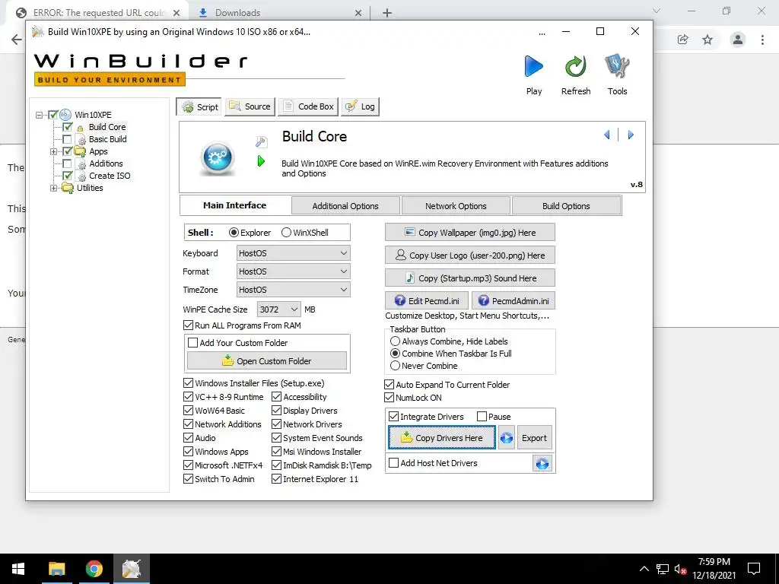Collapse the Win10XPE tree node

pyautogui.click(x=40, y=116)
